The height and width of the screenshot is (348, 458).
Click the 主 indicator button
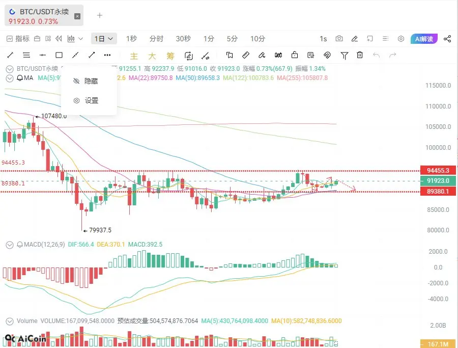134,56
